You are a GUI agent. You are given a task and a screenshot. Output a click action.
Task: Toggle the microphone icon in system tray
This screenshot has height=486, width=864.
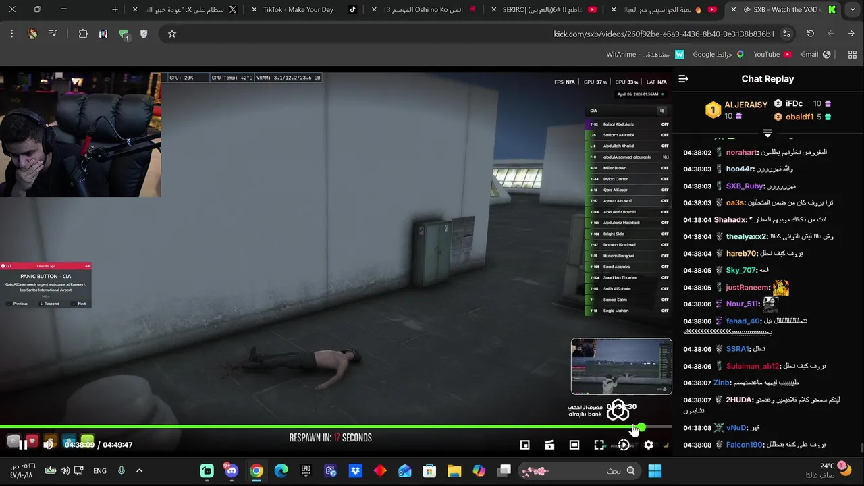coord(122,470)
